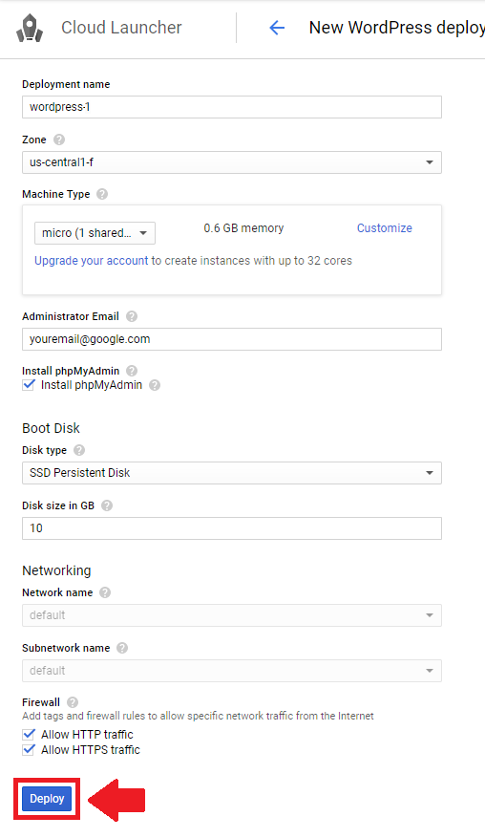Viewport: 485px width, 838px height.
Task: Open Disk type dropdown SSD Persistent Disk
Action: [x=232, y=473]
